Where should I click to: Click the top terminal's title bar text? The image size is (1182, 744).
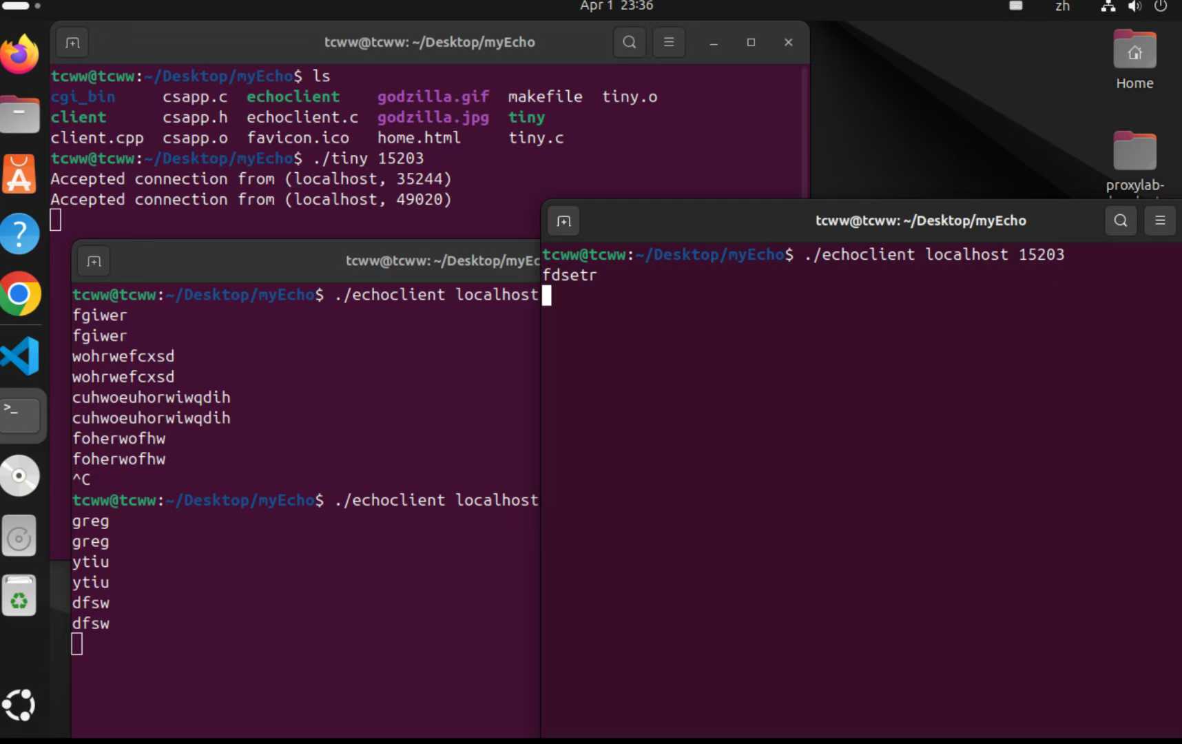[430, 43]
